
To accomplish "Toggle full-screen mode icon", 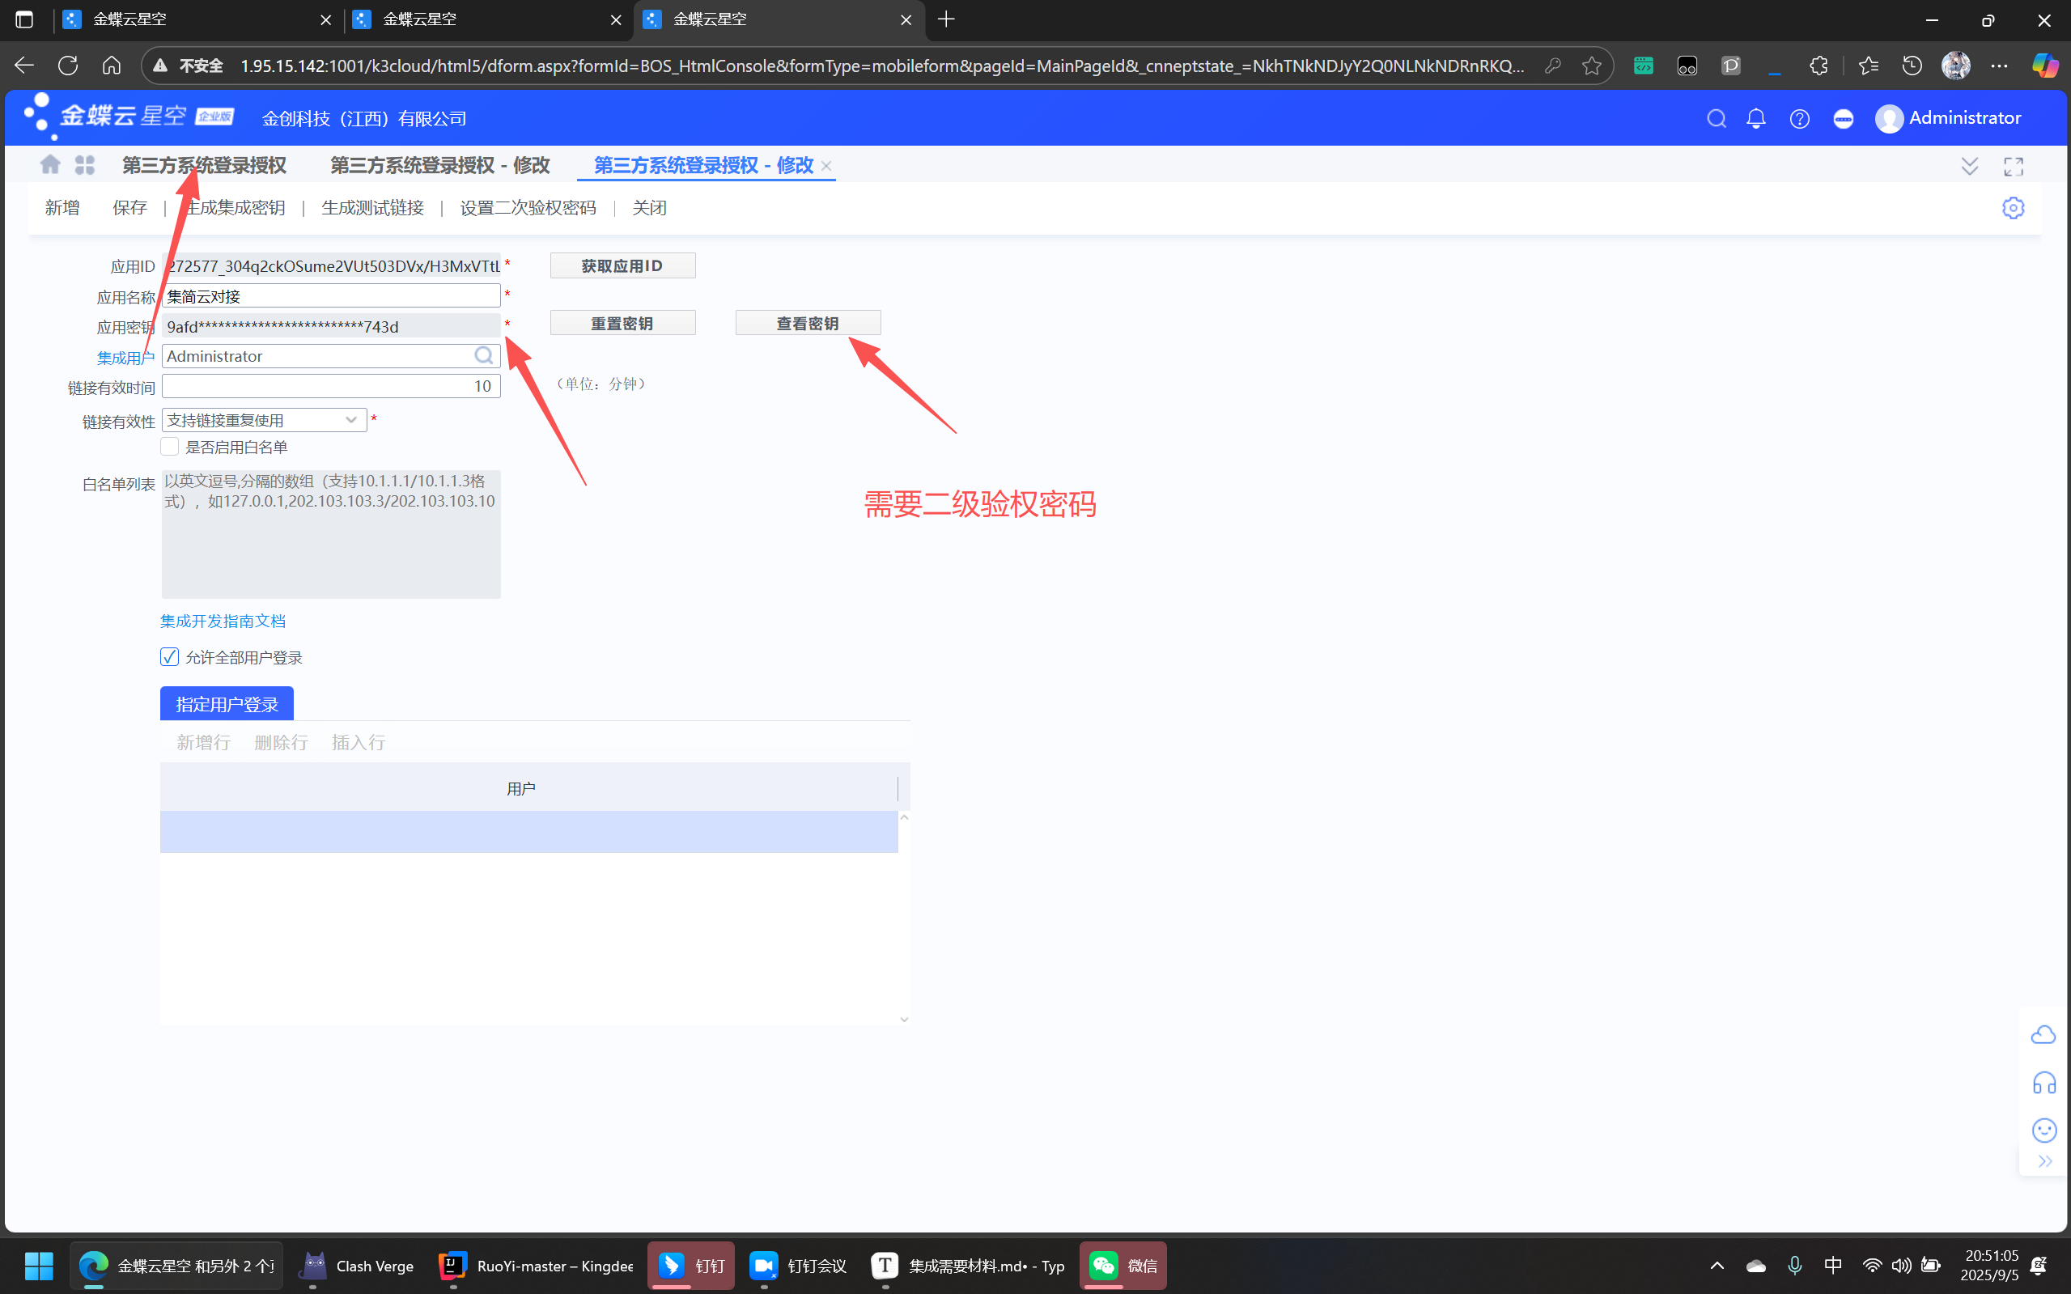I will coord(2013,166).
